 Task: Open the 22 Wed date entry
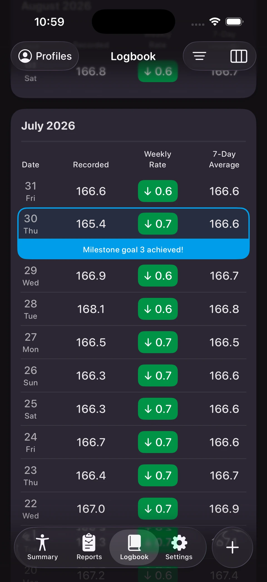click(31, 509)
